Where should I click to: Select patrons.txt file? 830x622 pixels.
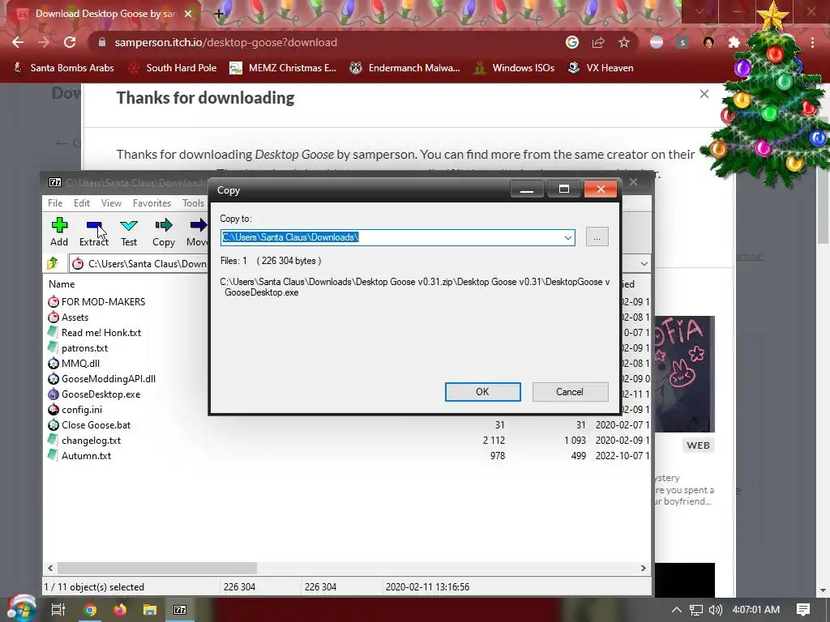78,348
